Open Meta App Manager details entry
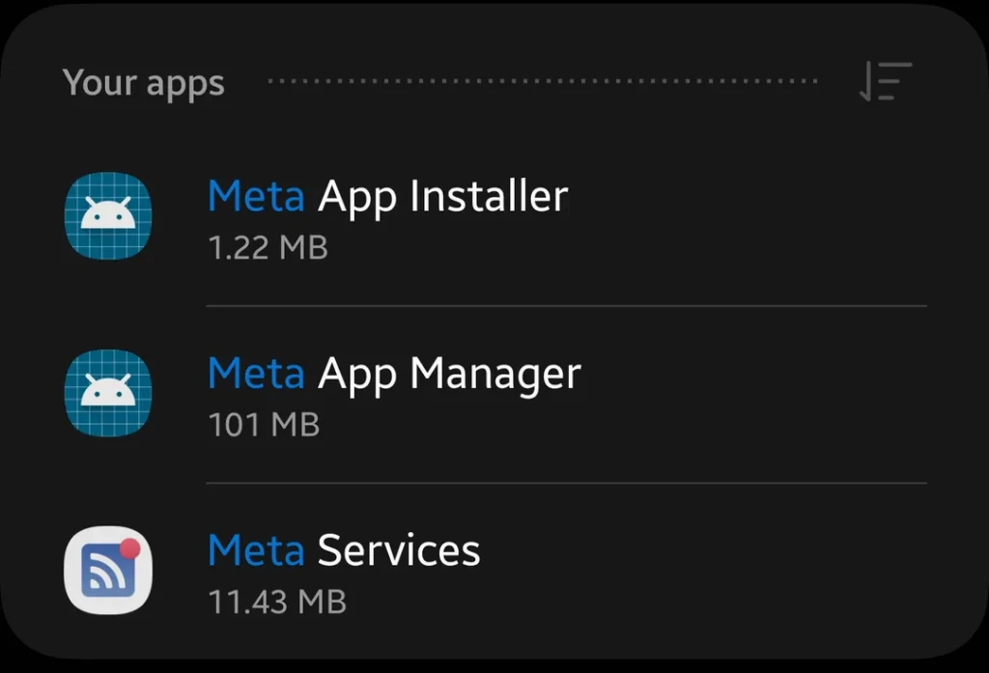The image size is (989, 673). click(x=483, y=393)
